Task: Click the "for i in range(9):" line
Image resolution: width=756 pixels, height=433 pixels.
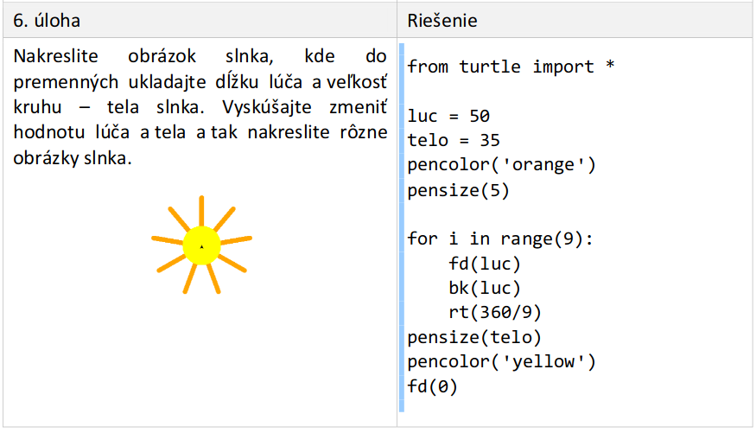Action: pos(500,239)
